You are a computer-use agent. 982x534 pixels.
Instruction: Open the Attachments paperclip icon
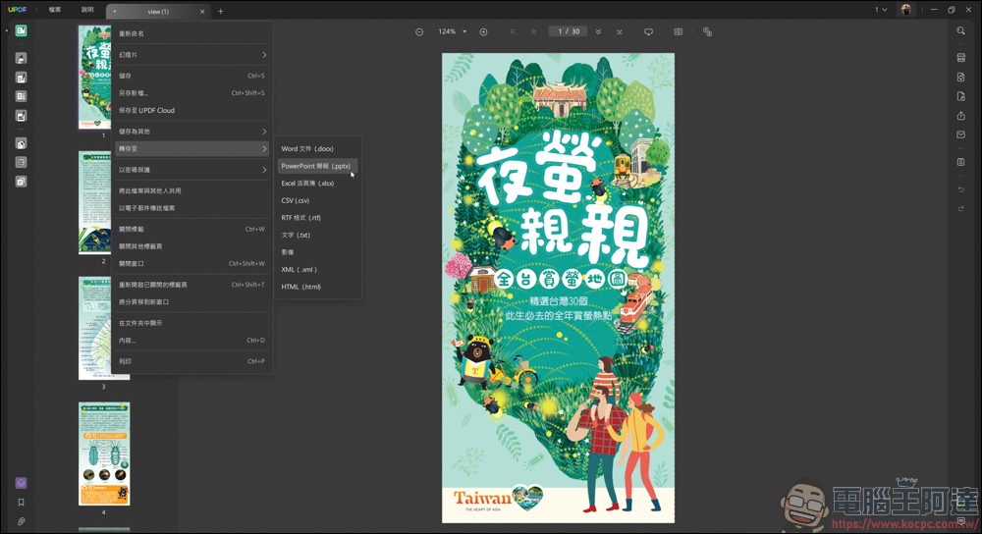pos(21,521)
